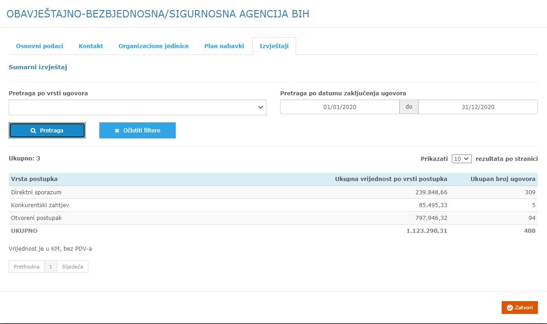
Task: Go to the Prethodna page
Action: coord(27,267)
